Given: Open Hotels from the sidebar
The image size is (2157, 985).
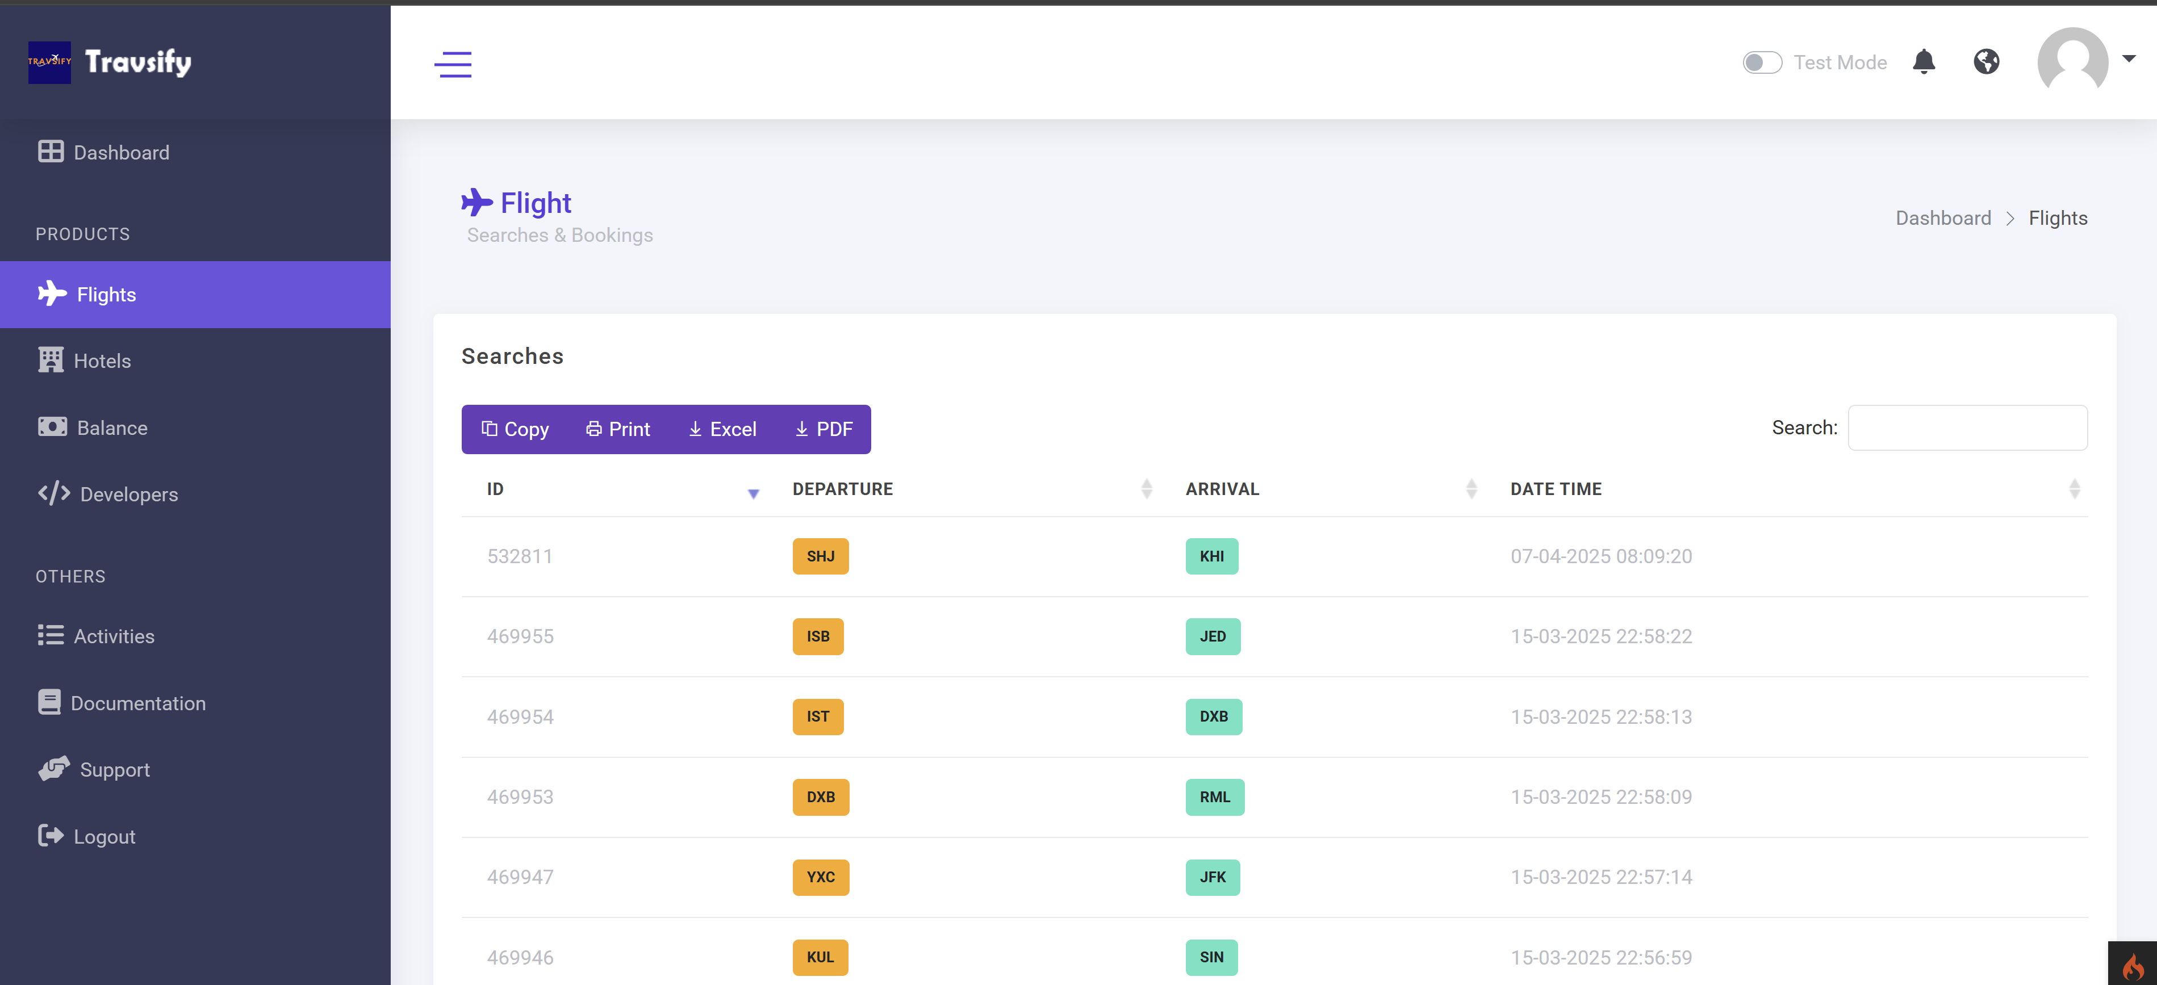Looking at the screenshot, I should pyautogui.click(x=102, y=361).
